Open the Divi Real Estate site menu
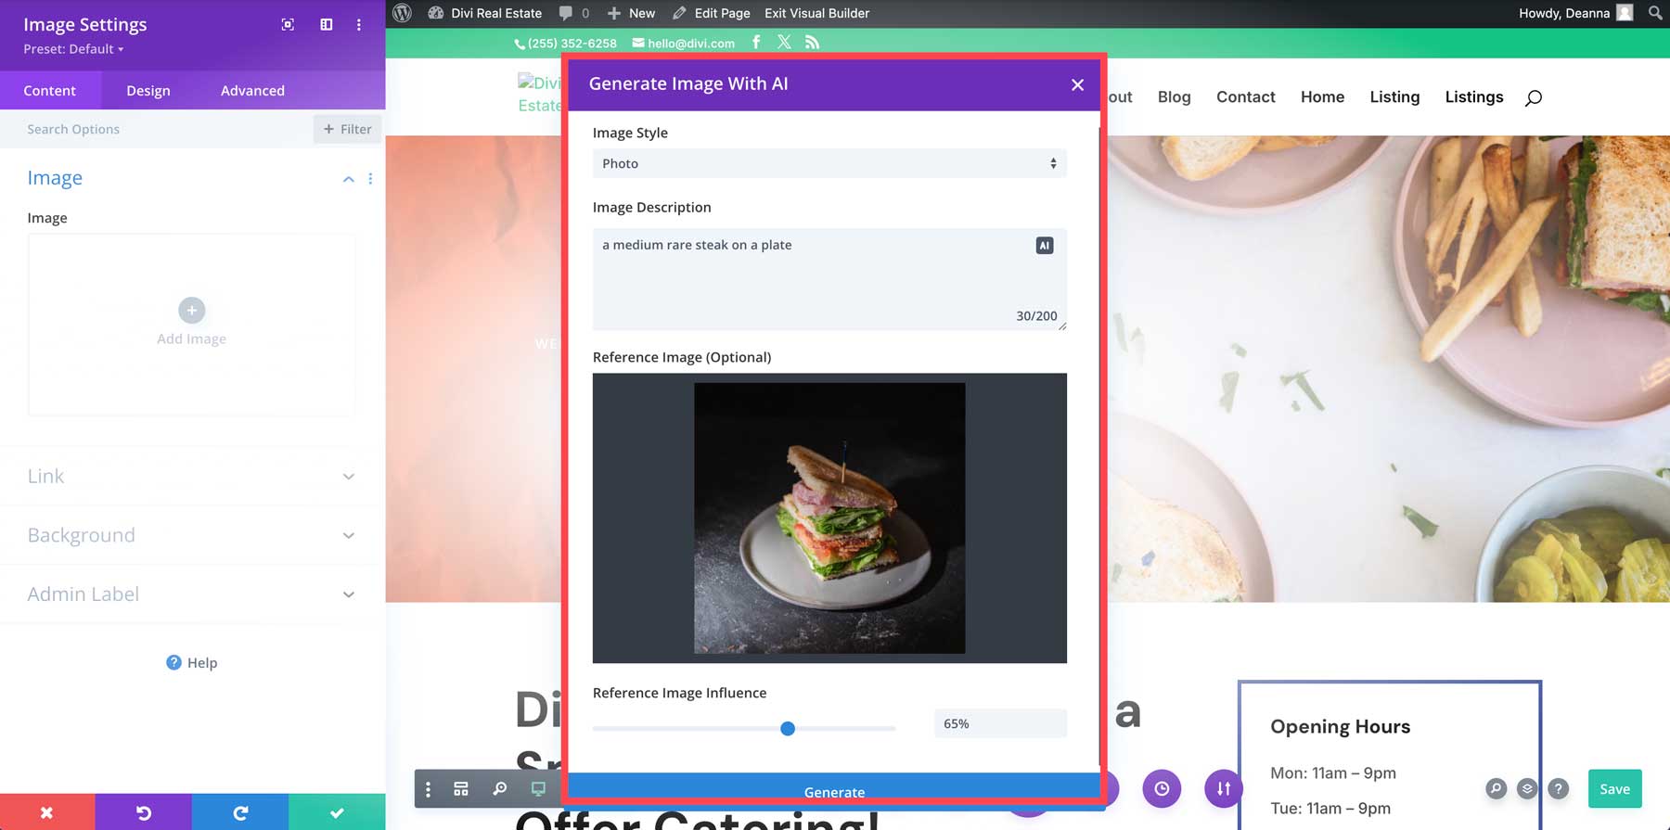This screenshot has width=1670, height=830. [x=485, y=13]
